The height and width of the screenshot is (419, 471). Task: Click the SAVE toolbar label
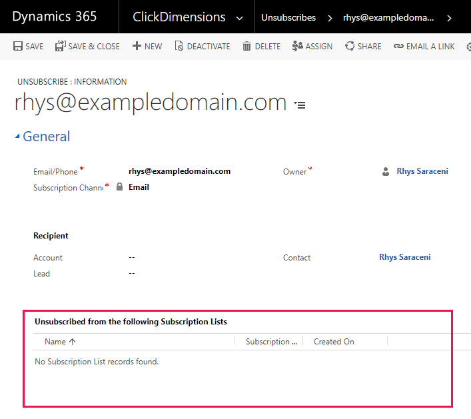point(34,47)
